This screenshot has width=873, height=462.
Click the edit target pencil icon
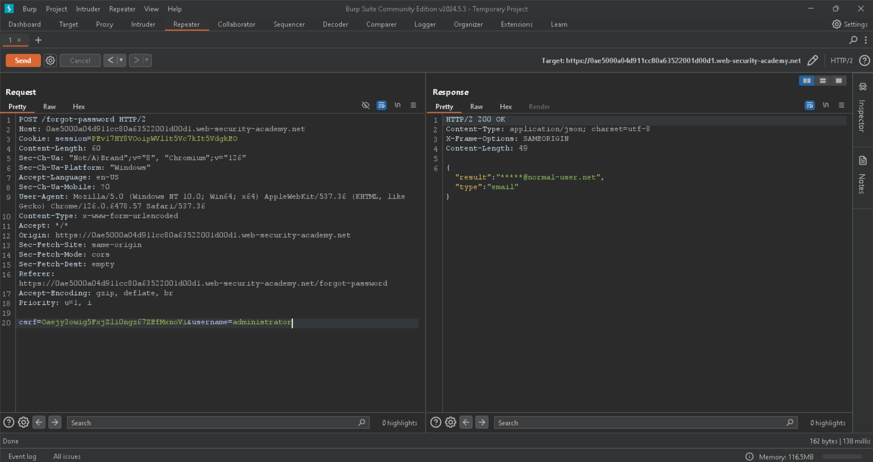click(812, 60)
